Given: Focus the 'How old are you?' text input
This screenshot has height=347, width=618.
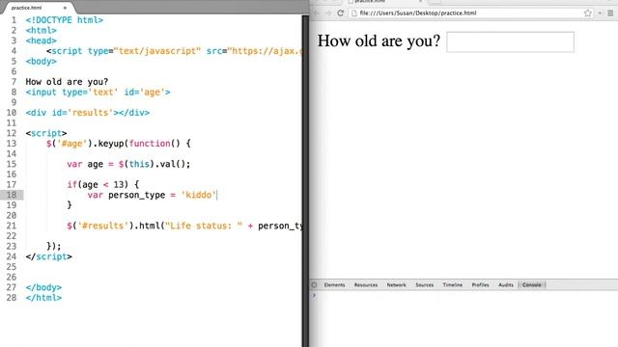Looking at the screenshot, I should tap(511, 41).
